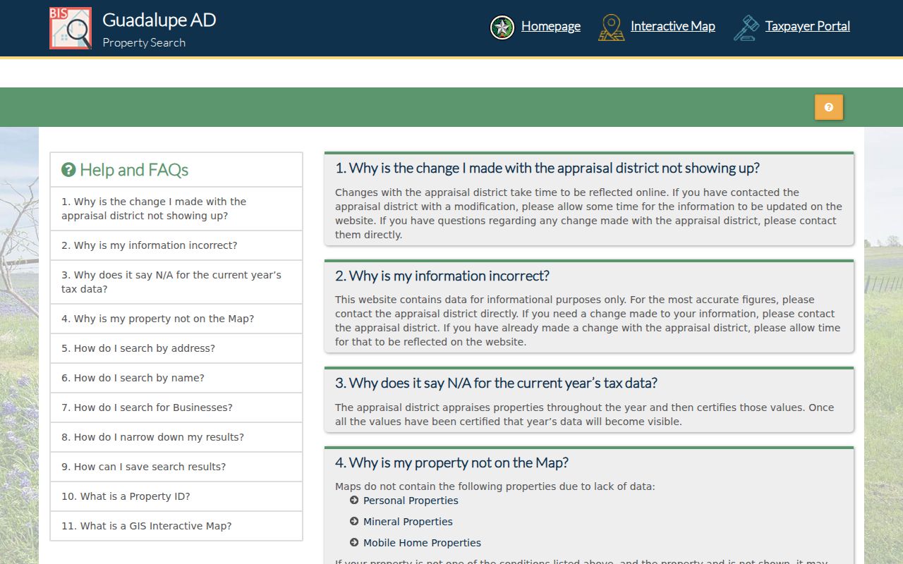Click the Mineral Properties list item
This screenshot has width=903, height=564.
[x=408, y=522]
